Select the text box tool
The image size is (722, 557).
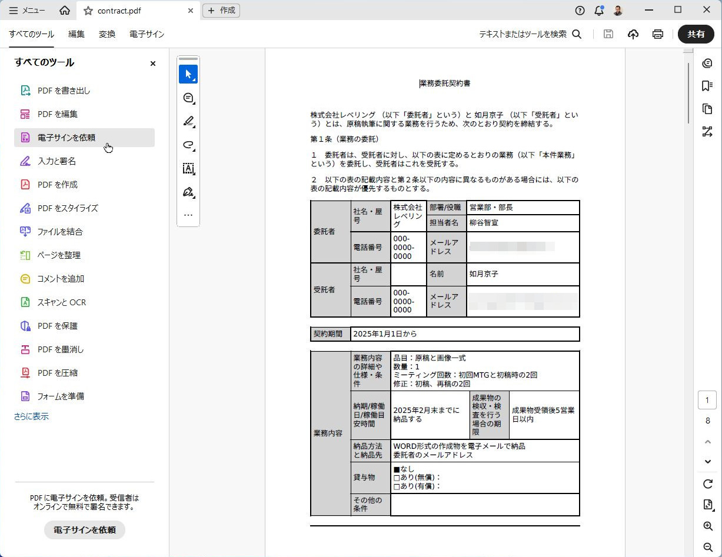188,169
